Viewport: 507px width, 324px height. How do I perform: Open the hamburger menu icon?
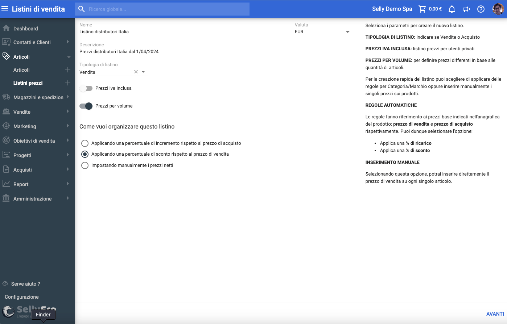[x=5, y=9]
